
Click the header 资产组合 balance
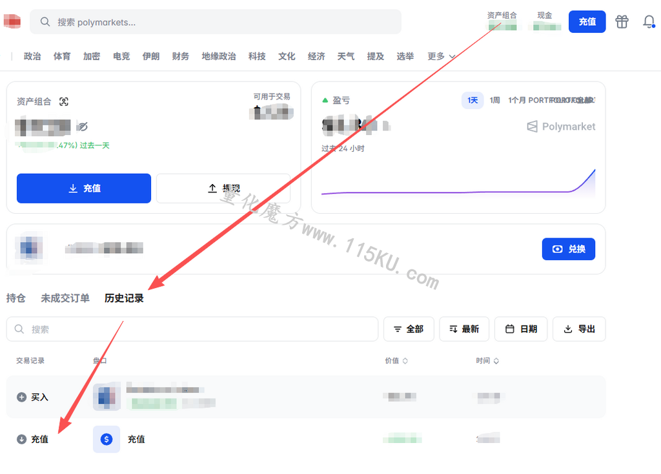(502, 21)
